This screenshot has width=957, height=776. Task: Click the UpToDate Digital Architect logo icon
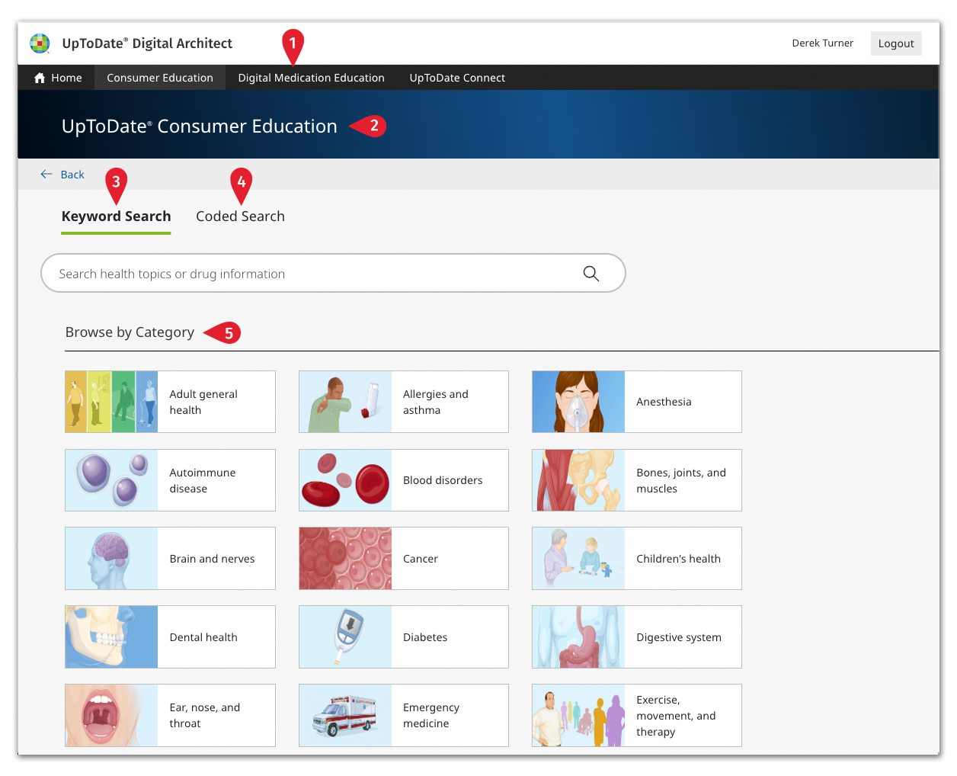coord(40,43)
